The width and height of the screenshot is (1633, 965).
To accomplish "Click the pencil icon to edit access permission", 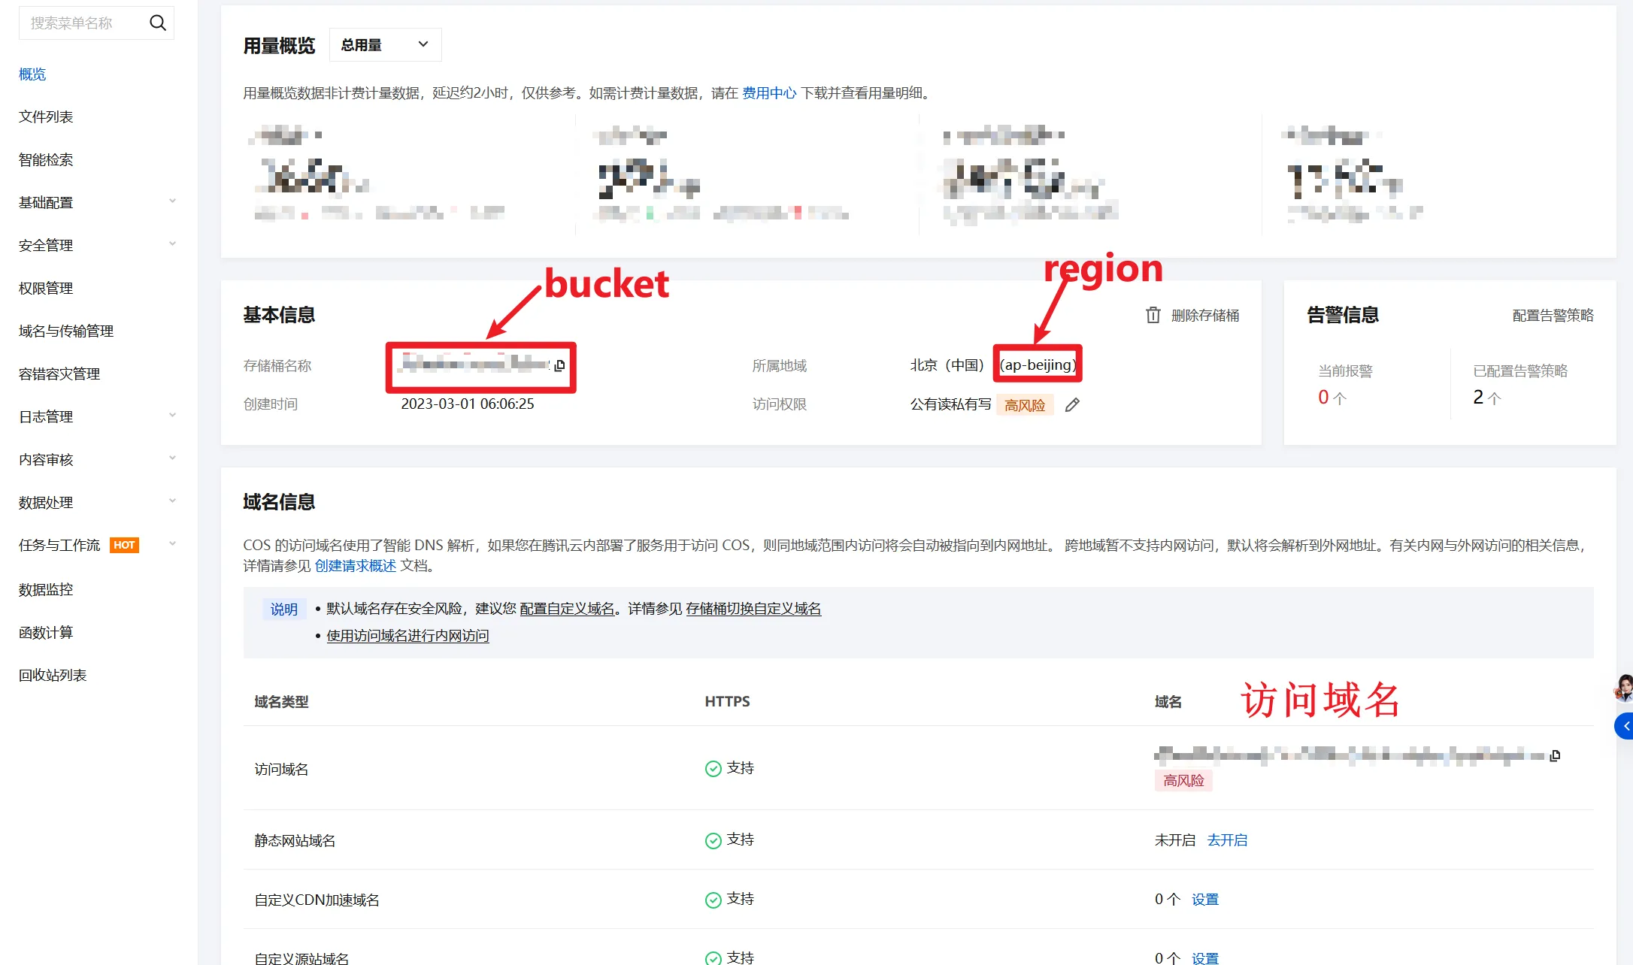I will (1072, 405).
